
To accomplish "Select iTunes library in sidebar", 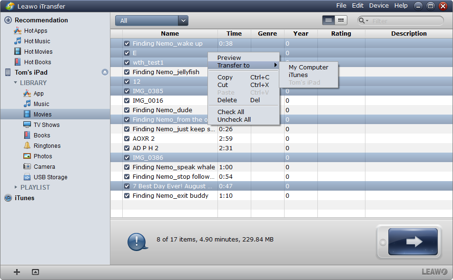I will pyautogui.click(x=25, y=198).
